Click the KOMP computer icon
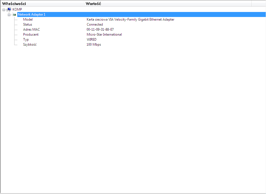The width and height of the screenshot is (266, 194). click(x=9, y=9)
